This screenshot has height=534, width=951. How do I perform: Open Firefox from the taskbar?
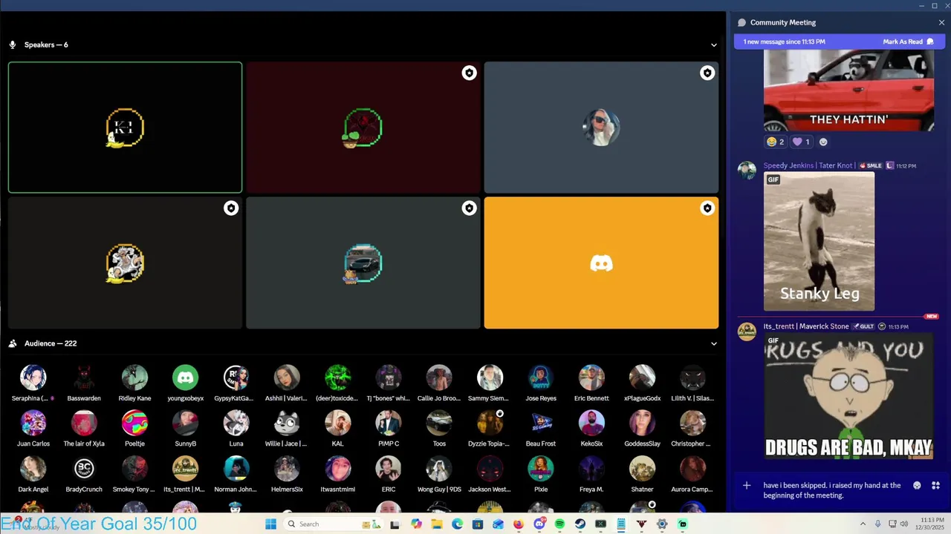pos(519,524)
